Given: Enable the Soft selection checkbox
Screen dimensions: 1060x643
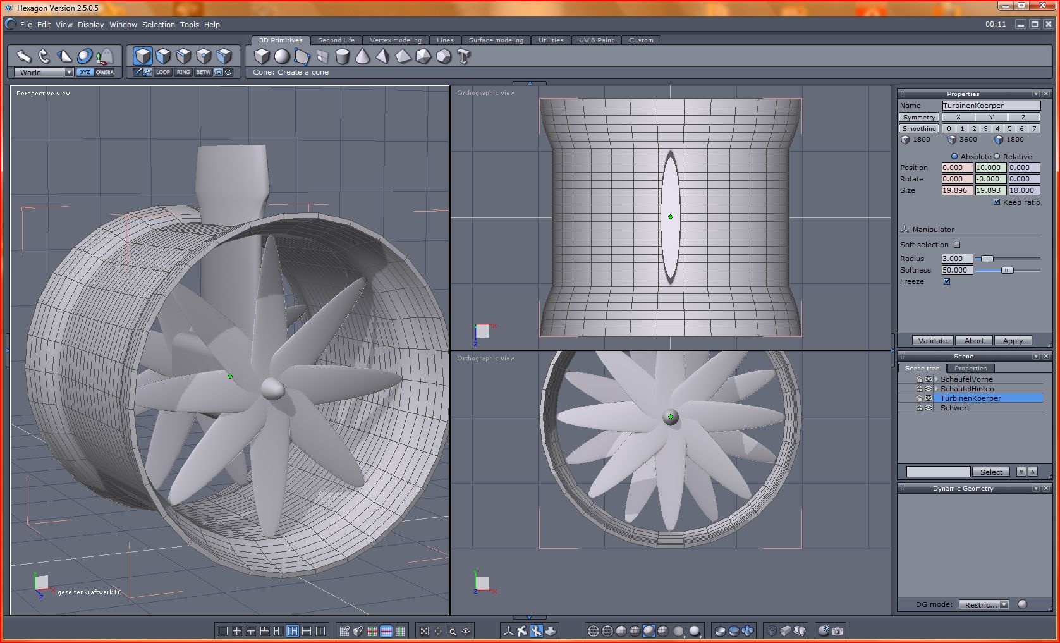Looking at the screenshot, I should pyautogui.click(x=956, y=245).
